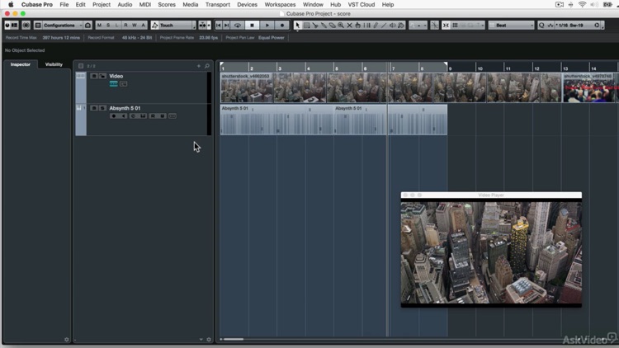Select the Time Warp tool
619x348 pixels.
pos(366,26)
